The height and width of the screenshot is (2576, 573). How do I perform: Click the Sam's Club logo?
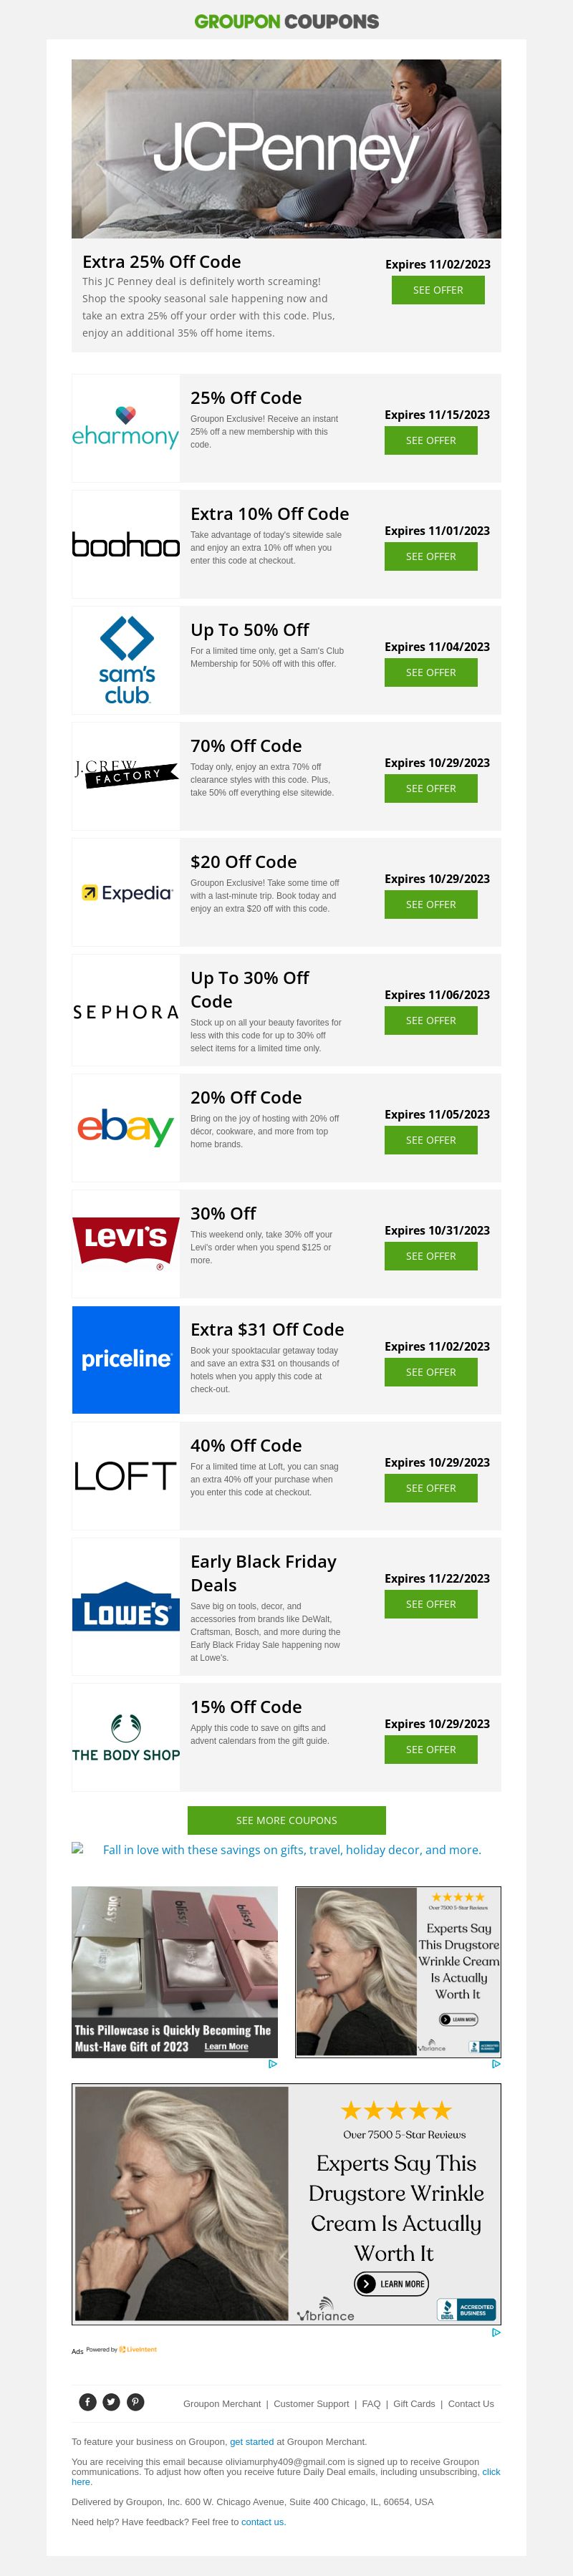[126, 660]
